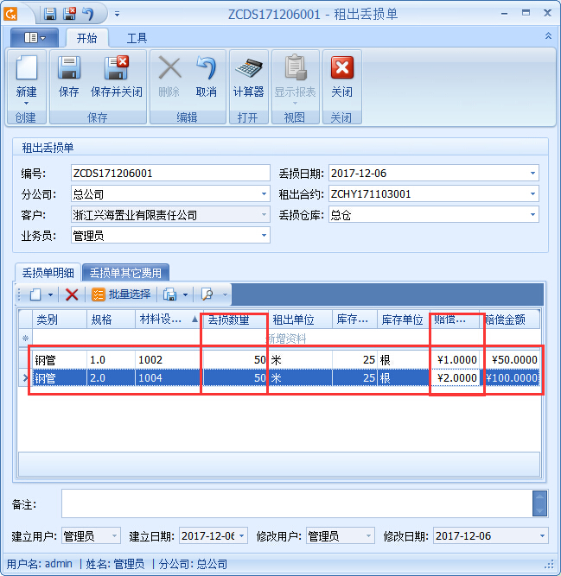Click the 类别 column header
The height and width of the screenshot is (576, 561).
60,320
